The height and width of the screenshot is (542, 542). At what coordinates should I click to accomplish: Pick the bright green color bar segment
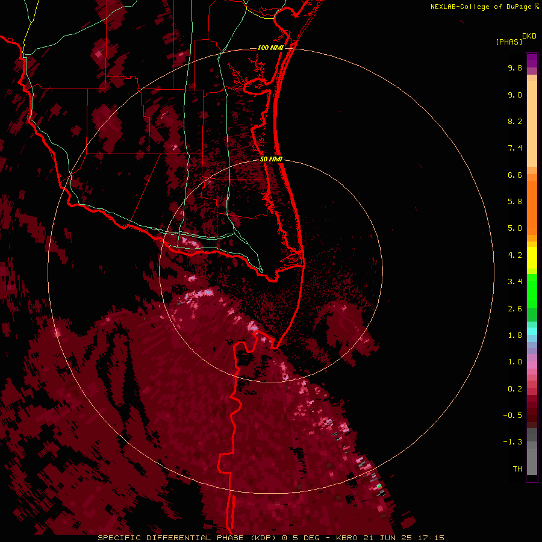pyautogui.click(x=532, y=290)
